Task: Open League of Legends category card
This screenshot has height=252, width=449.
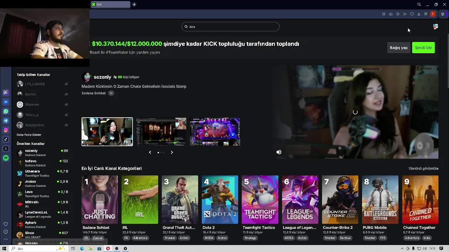Action: pyautogui.click(x=300, y=199)
